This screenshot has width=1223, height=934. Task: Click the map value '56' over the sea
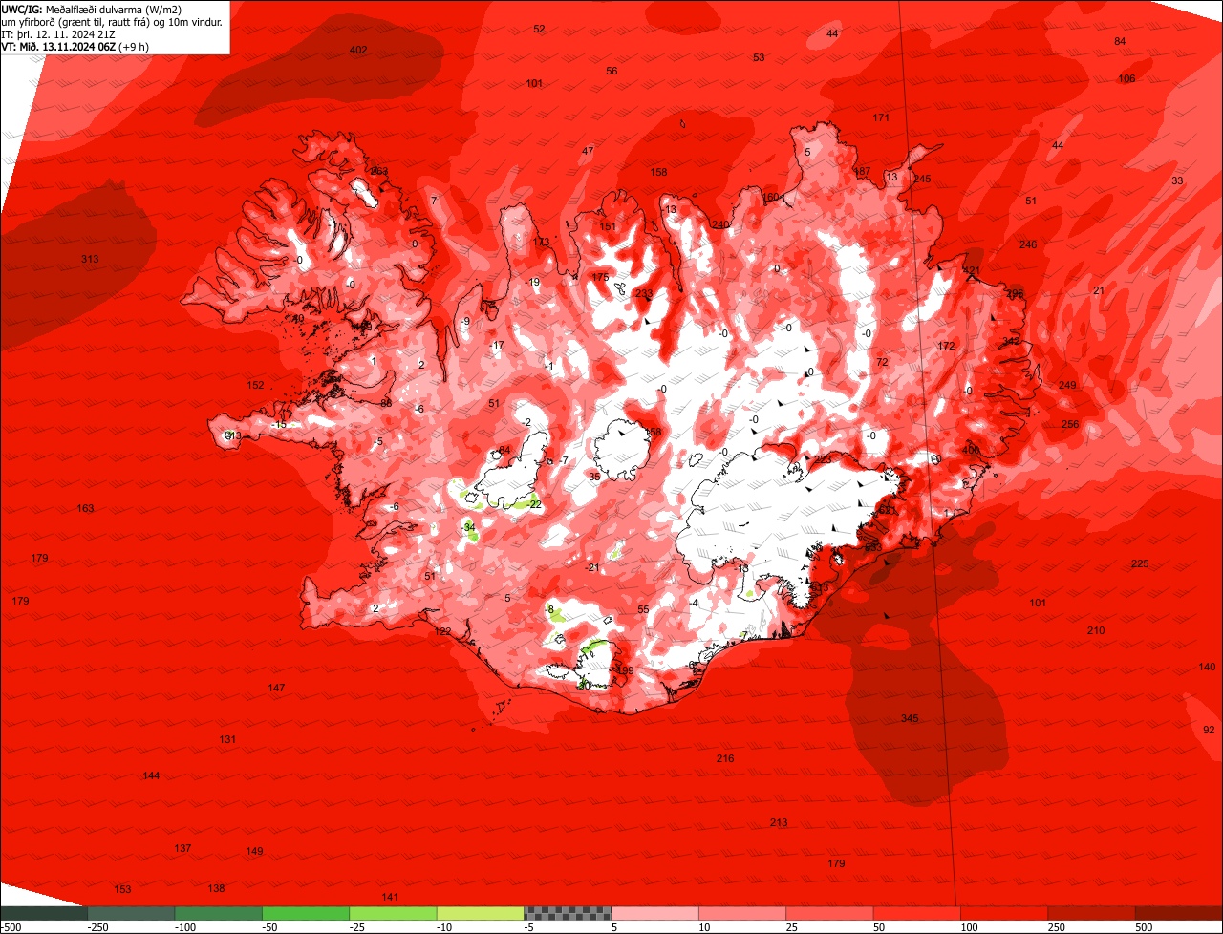coord(611,72)
